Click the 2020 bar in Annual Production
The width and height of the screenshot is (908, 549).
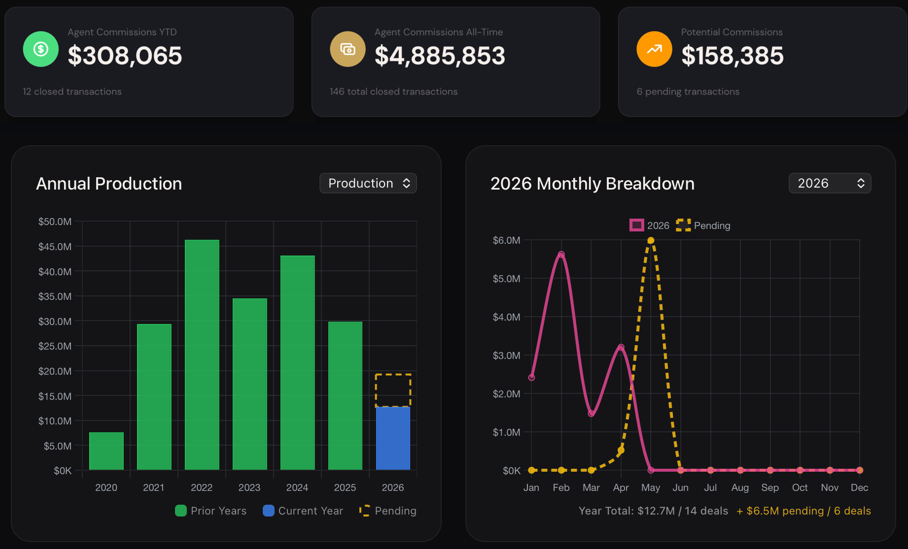pyautogui.click(x=106, y=451)
